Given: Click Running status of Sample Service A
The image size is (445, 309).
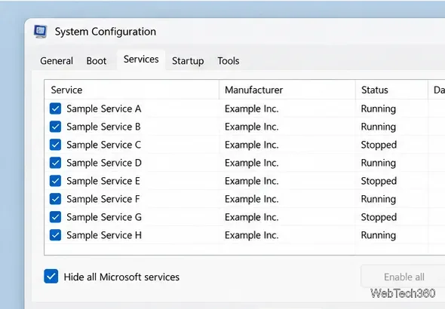Looking at the screenshot, I should (379, 109).
